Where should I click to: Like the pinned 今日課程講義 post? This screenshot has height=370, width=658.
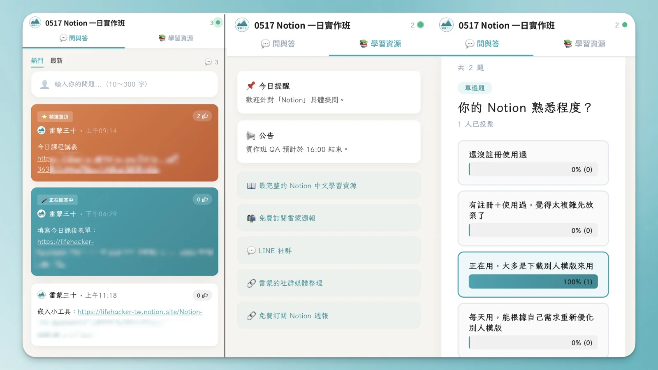click(202, 116)
